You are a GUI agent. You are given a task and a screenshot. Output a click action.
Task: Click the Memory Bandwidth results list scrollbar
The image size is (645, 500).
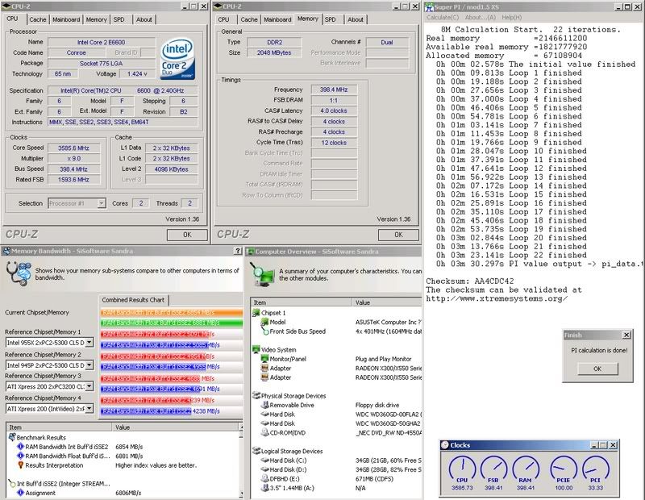(x=240, y=461)
